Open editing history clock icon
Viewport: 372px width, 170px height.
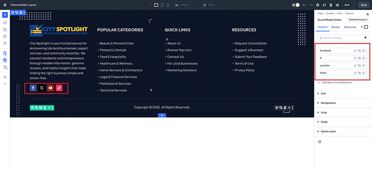click(317, 5)
